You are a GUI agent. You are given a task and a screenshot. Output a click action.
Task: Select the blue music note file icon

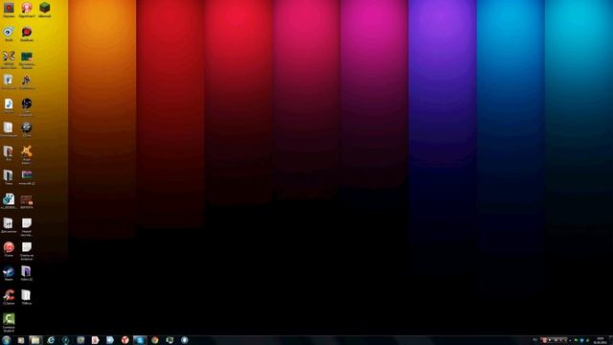pos(9,104)
